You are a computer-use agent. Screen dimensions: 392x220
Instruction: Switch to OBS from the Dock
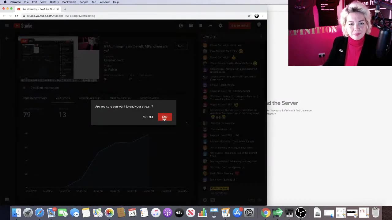pos(301,212)
